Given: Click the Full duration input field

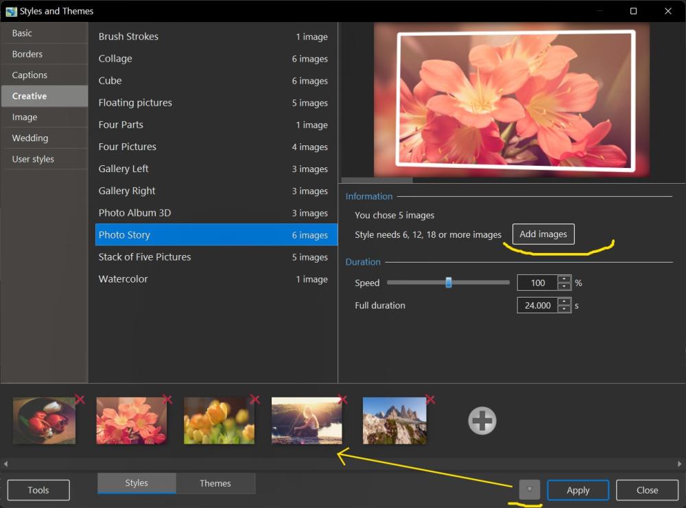Looking at the screenshot, I should pyautogui.click(x=537, y=306).
